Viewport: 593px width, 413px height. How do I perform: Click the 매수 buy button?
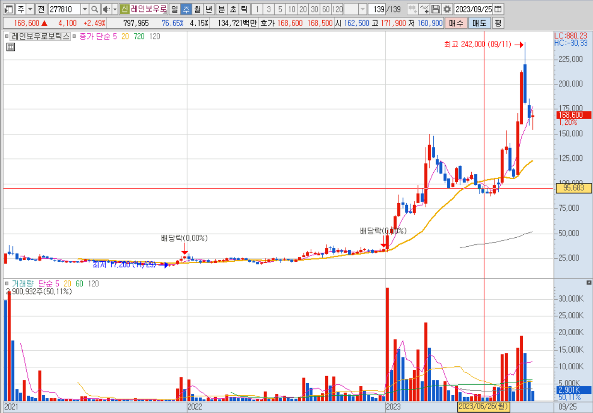(455, 23)
